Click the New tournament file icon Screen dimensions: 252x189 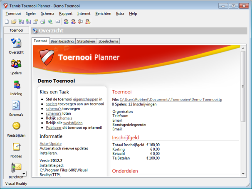point(7,22)
